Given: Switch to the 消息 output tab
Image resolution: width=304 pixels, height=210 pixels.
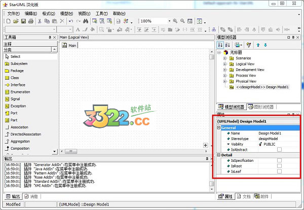Looking at the screenshot, I should 31,196.
